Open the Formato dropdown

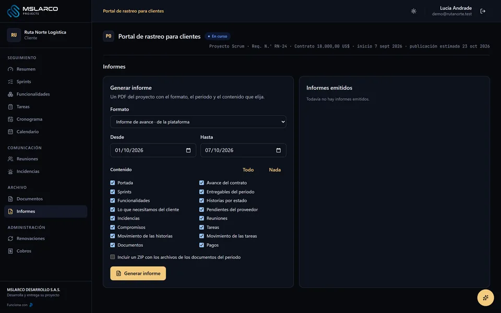(x=198, y=122)
